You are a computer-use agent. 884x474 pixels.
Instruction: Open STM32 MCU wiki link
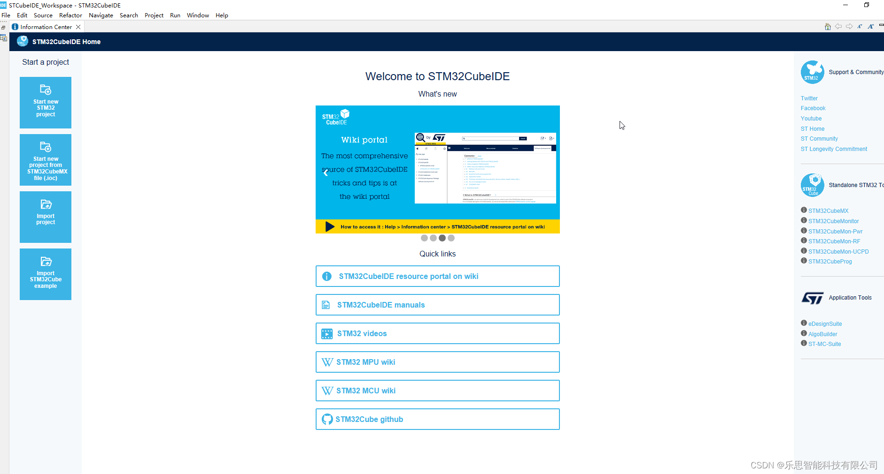click(x=438, y=391)
